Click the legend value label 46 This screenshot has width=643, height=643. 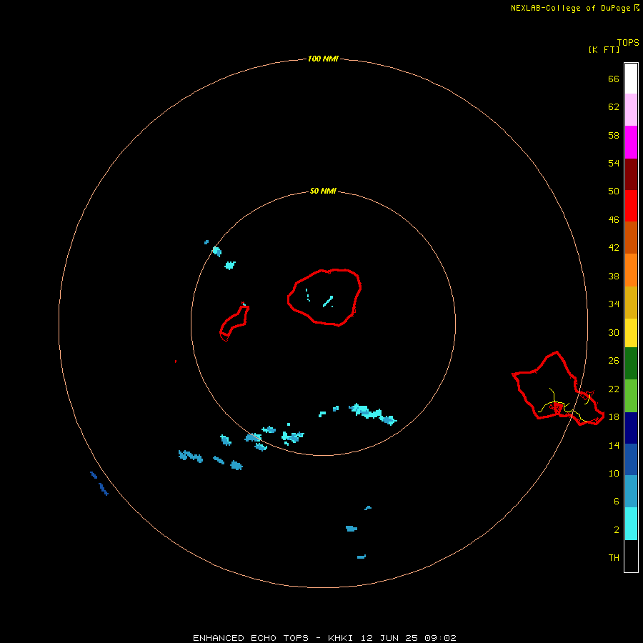click(x=614, y=220)
